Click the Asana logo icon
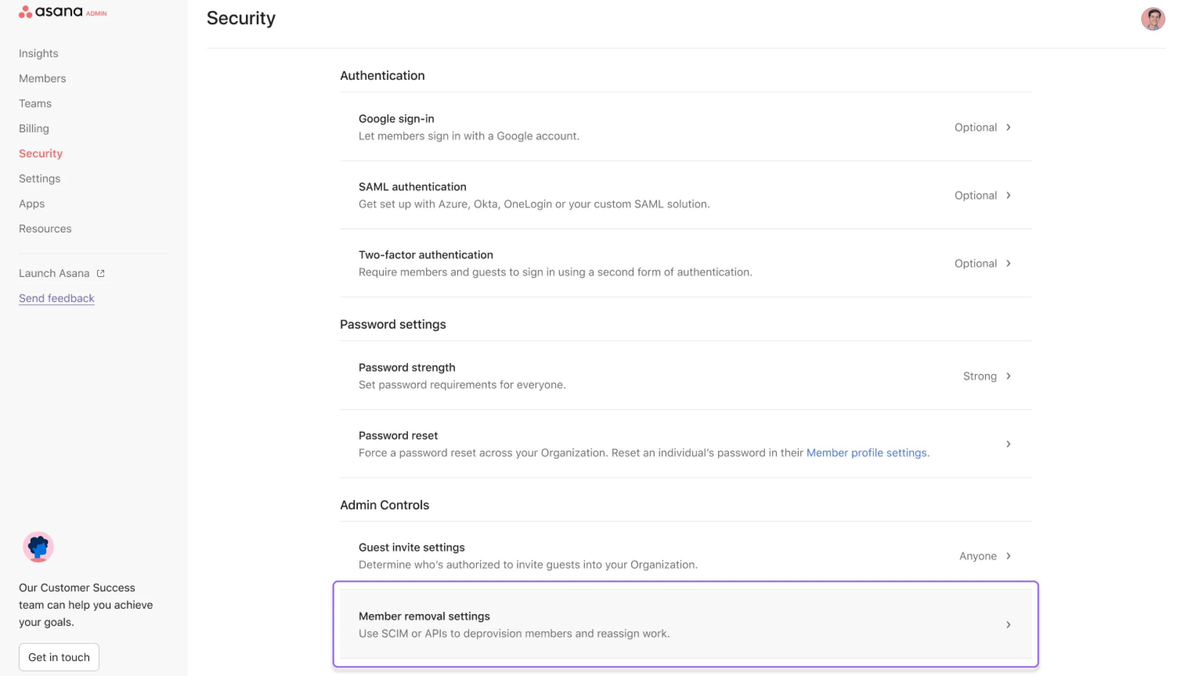The height and width of the screenshot is (676, 1184). tap(26, 12)
